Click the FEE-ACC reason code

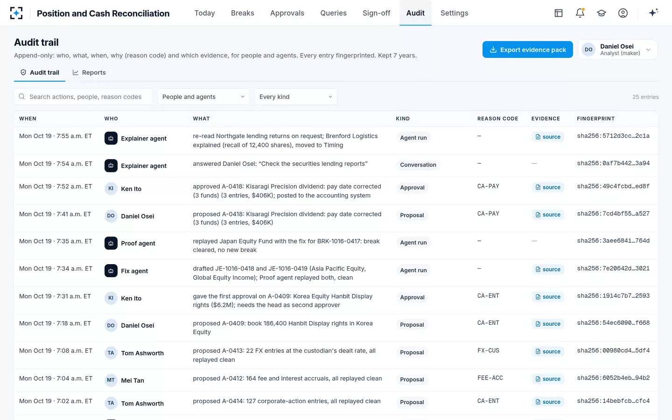(490, 378)
